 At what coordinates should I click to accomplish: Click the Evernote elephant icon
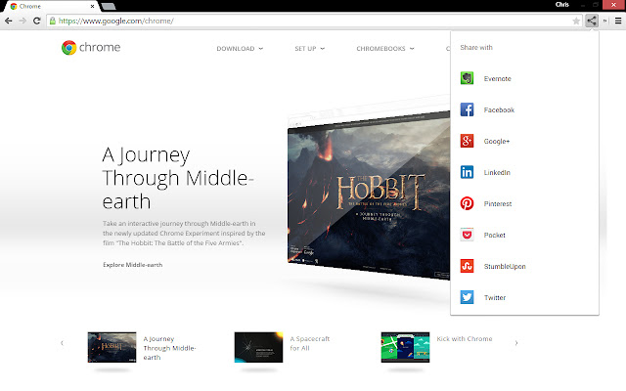pyautogui.click(x=467, y=78)
